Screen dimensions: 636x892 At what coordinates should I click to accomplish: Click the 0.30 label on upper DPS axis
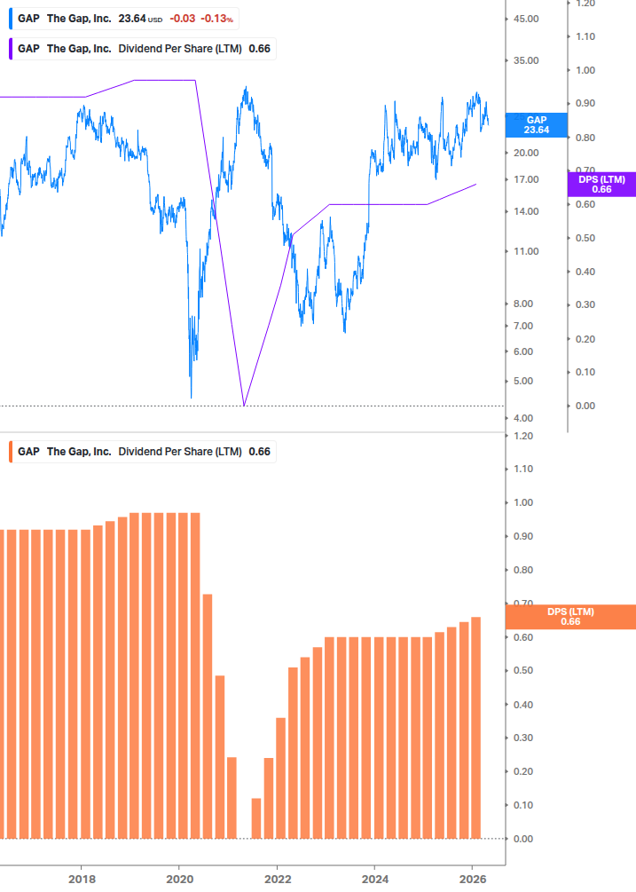point(585,304)
